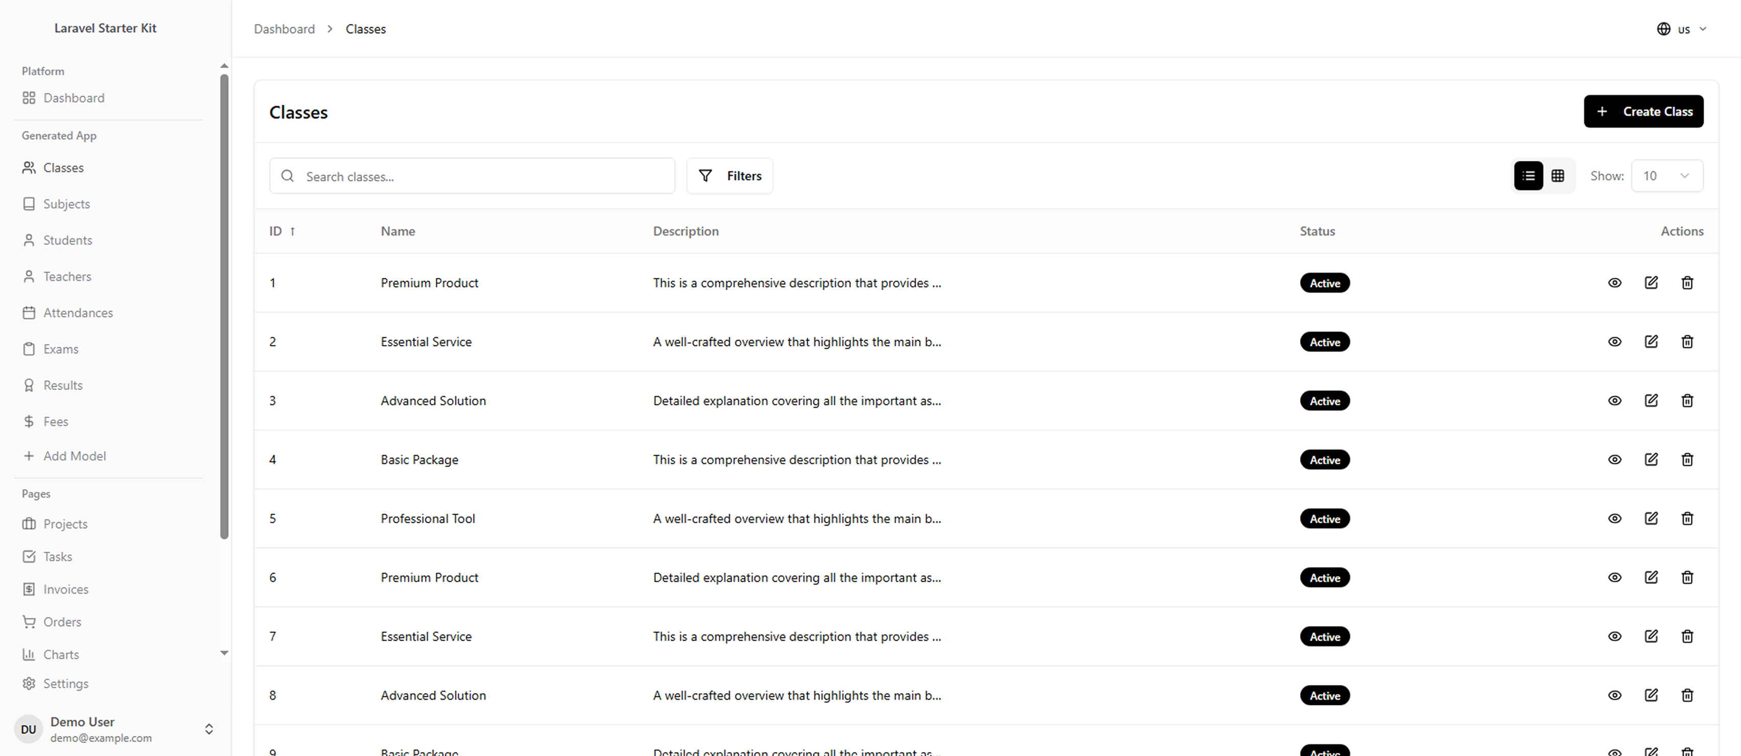Delete class 2 Essential Service
This screenshot has width=1741, height=756.
tap(1687, 341)
